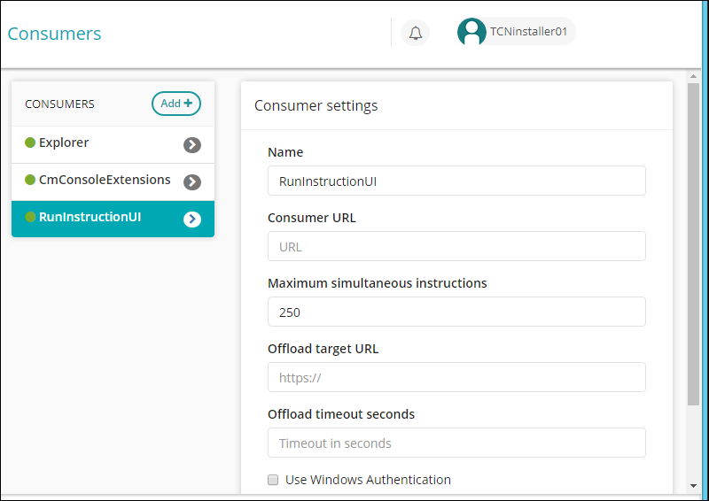Click the green status dot beside CmConsoleExtensions

tap(30, 180)
